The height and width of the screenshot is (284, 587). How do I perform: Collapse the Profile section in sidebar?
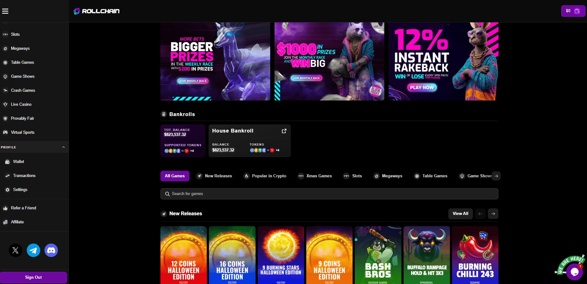[63, 147]
